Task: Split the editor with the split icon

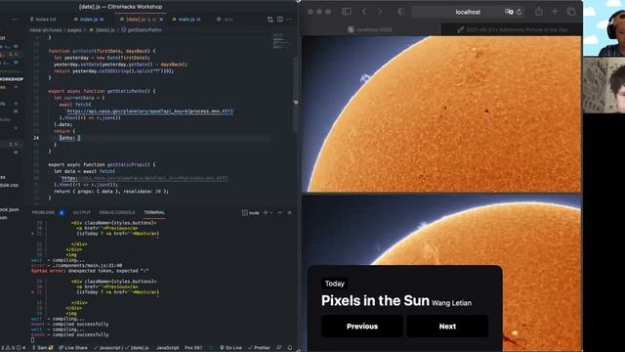Action: coord(280,20)
